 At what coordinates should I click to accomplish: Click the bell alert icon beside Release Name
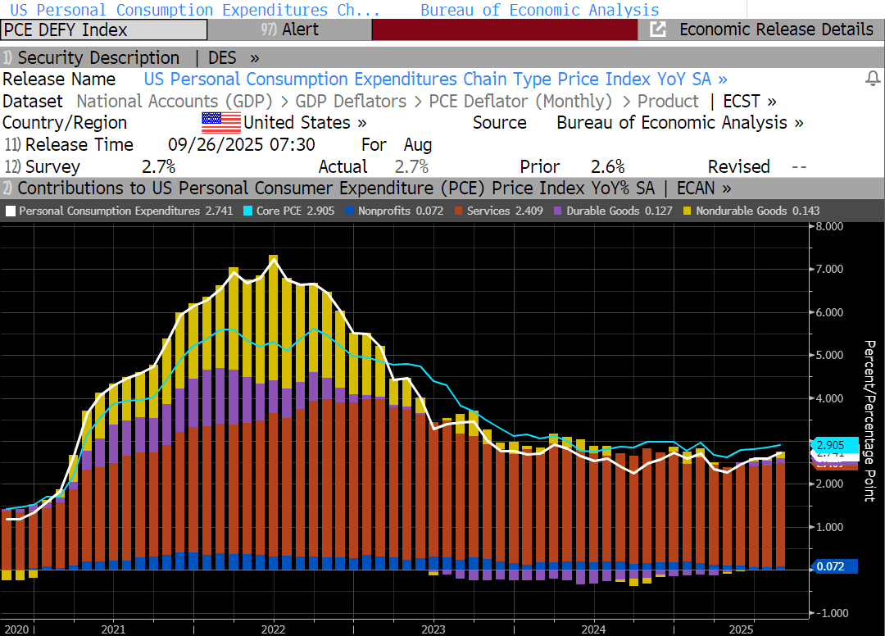873,79
